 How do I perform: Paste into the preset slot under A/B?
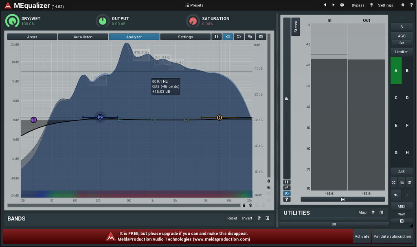[x=409, y=182]
